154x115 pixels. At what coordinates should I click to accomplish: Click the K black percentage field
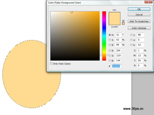(140, 66)
